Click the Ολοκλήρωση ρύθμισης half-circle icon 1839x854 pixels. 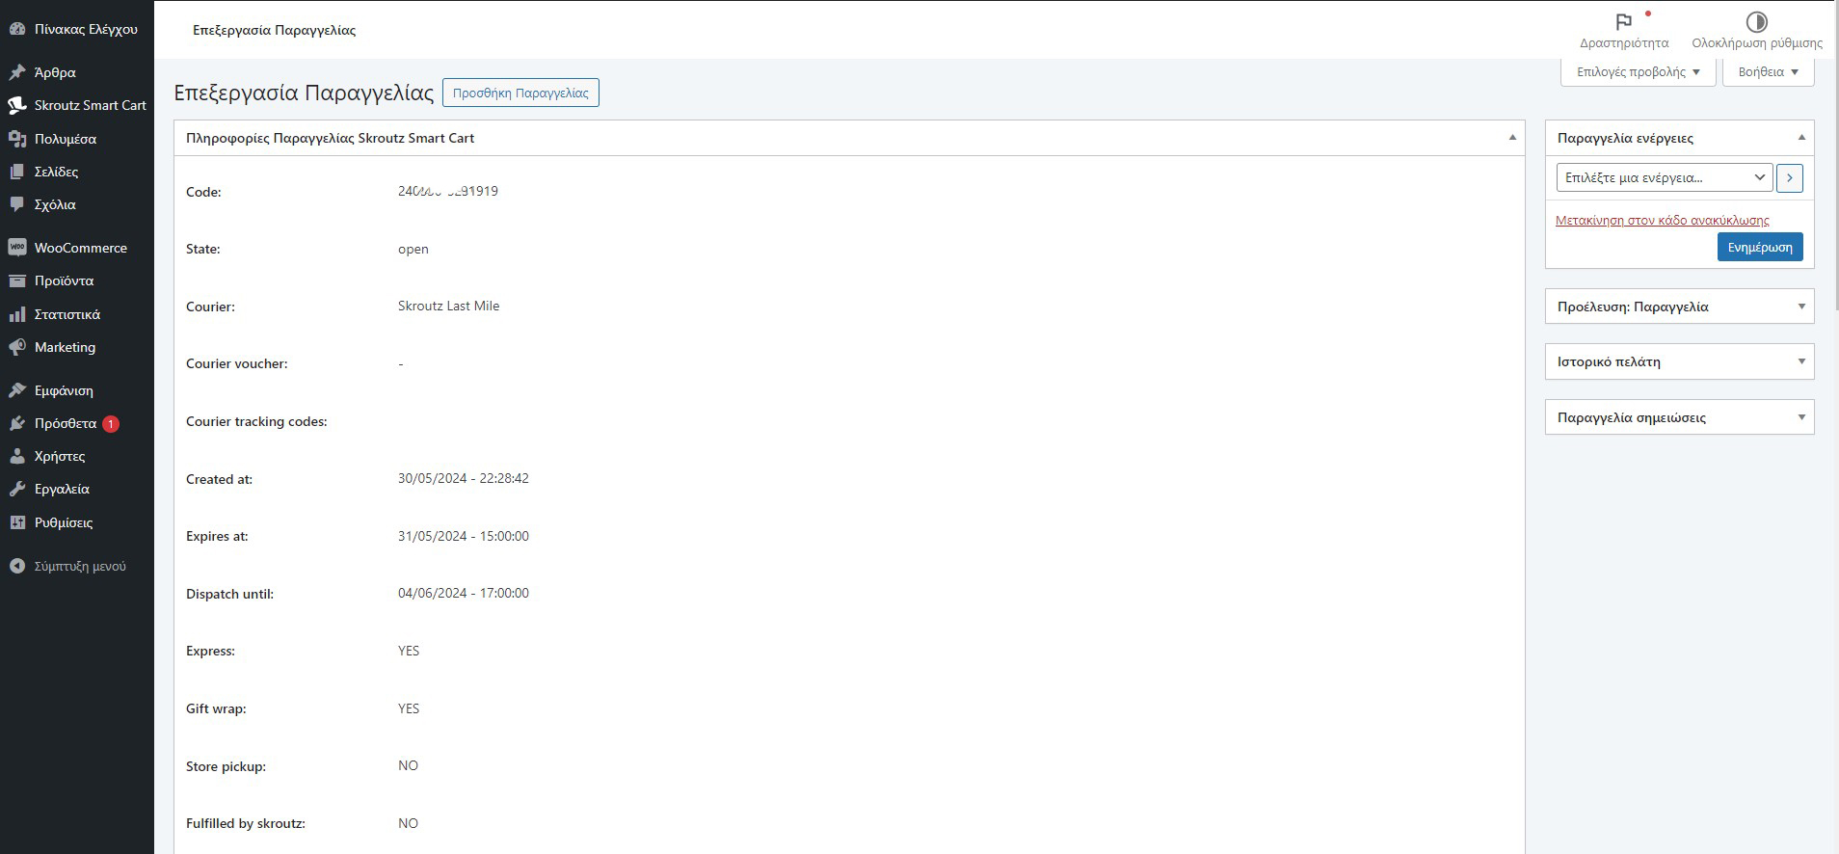click(1756, 22)
